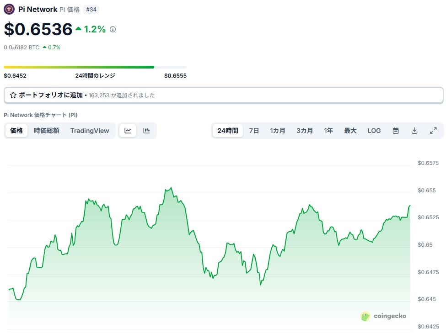The image size is (446, 333).
Task: Select the 最大 time range
Action: tap(350, 131)
